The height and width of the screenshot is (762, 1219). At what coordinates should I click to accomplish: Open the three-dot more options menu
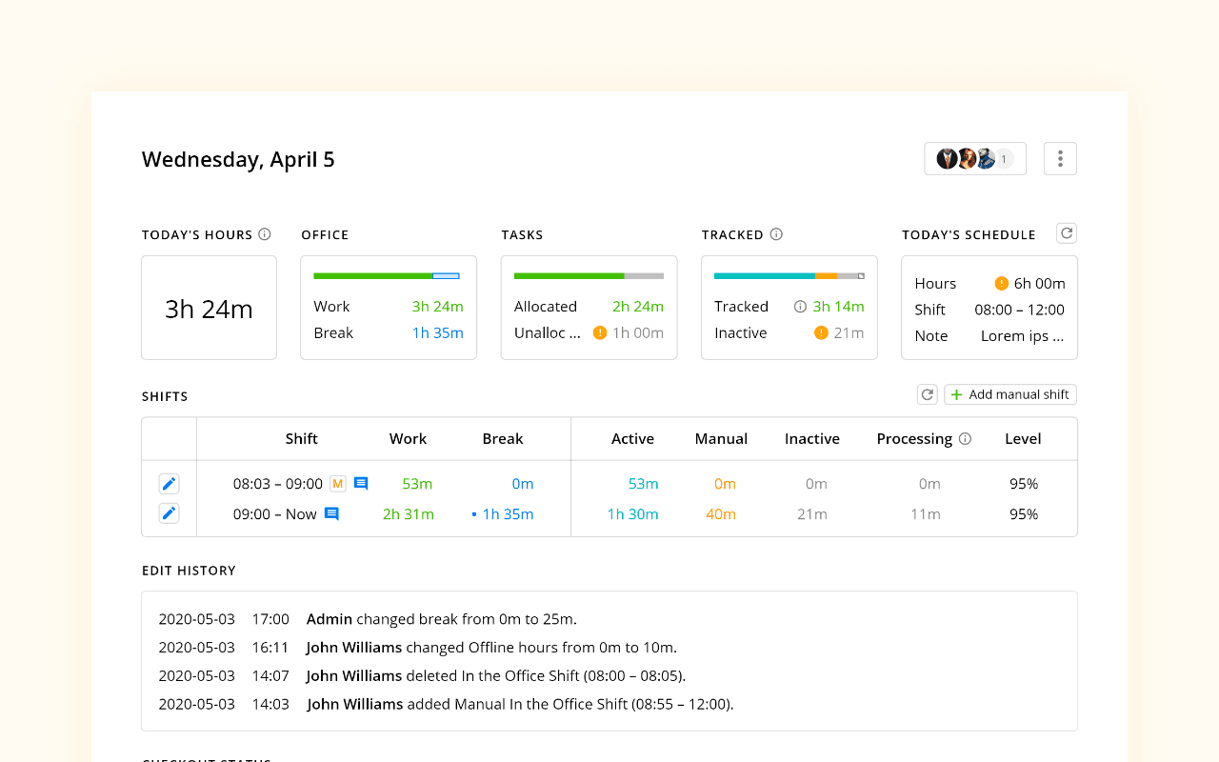(1060, 159)
